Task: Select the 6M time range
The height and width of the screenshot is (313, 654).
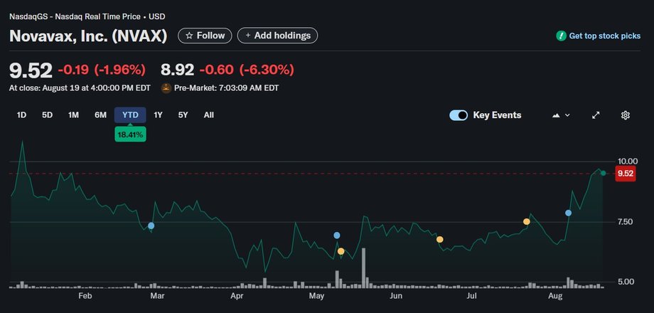Action: 100,115
